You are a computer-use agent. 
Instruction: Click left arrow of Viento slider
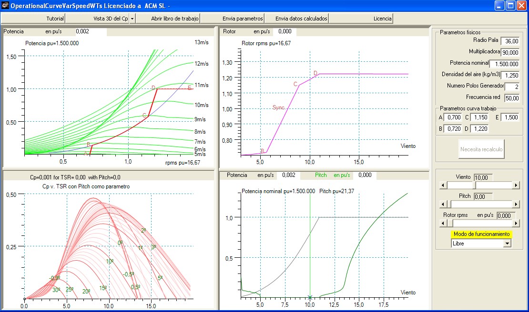[444, 185]
